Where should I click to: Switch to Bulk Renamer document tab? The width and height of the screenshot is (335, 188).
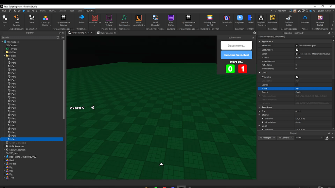pyautogui.click(x=106, y=33)
